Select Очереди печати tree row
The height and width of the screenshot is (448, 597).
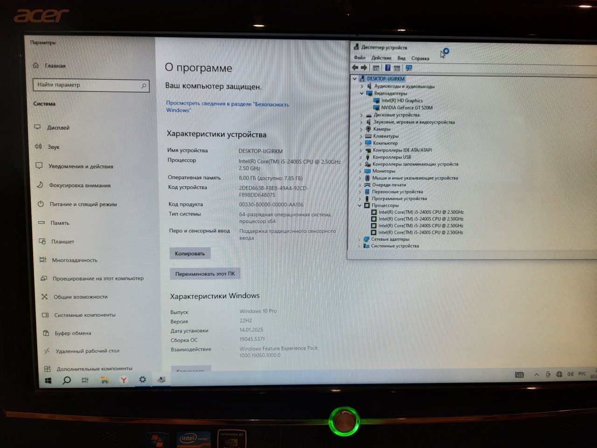pos(389,185)
